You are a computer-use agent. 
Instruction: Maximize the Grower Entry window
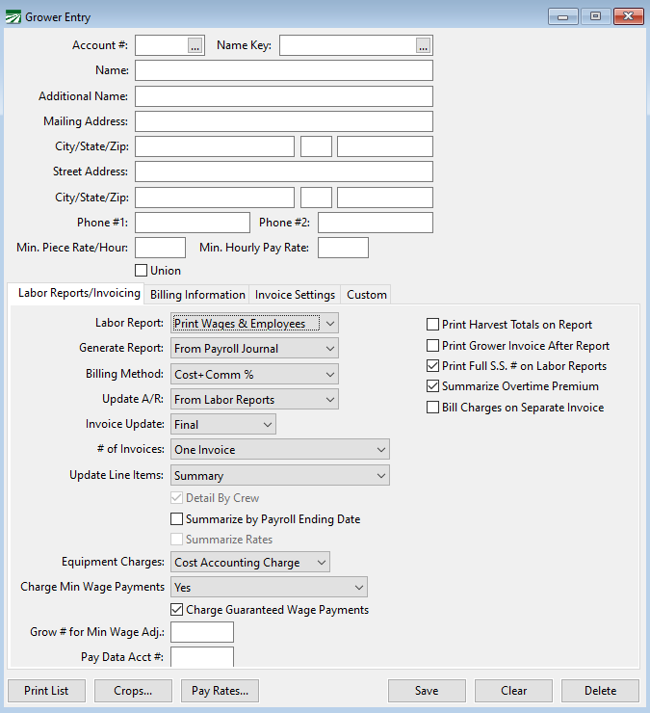[595, 16]
